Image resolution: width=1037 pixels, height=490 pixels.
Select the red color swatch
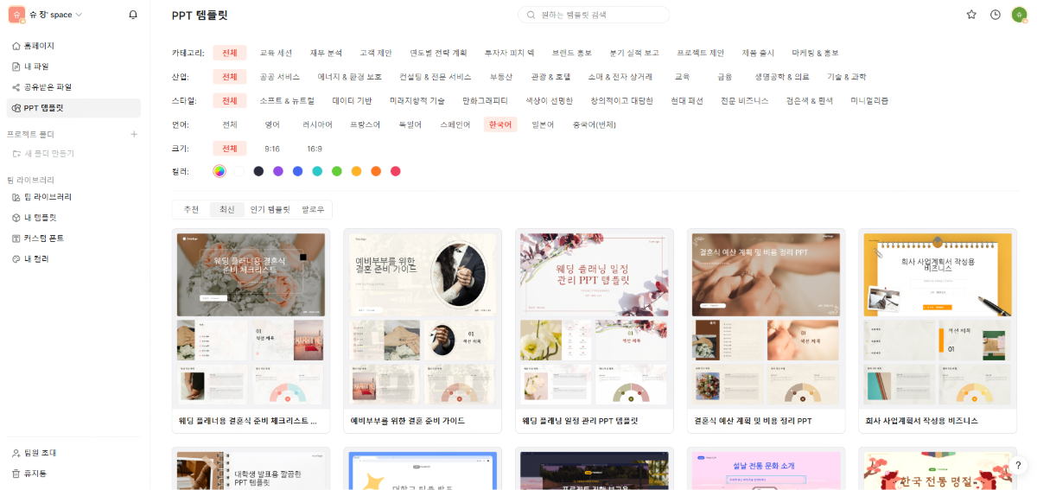coord(396,171)
